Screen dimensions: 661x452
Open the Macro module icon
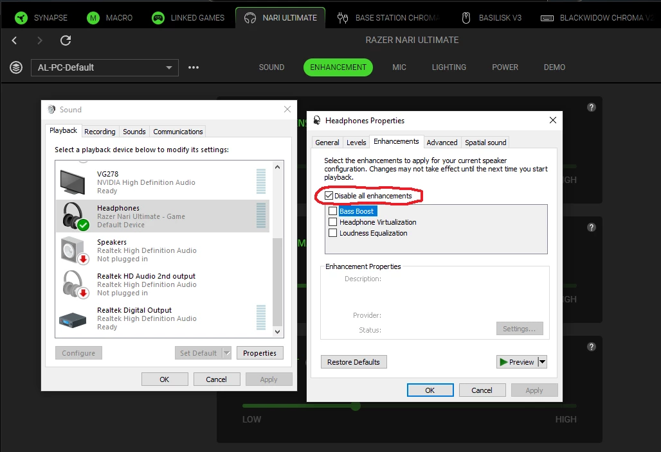click(x=93, y=18)
